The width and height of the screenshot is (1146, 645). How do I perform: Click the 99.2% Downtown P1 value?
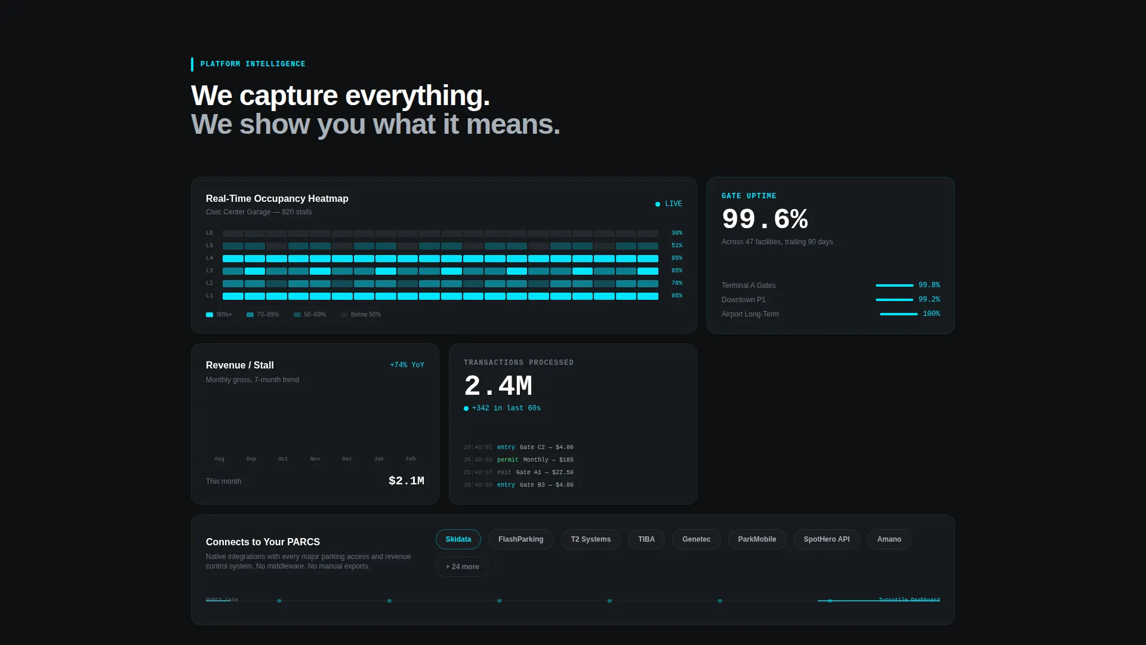coord(929,299)
